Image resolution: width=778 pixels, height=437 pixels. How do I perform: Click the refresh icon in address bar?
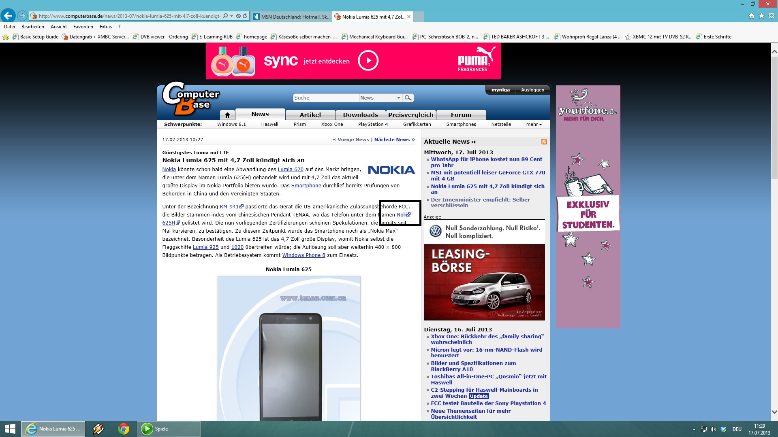245,16
